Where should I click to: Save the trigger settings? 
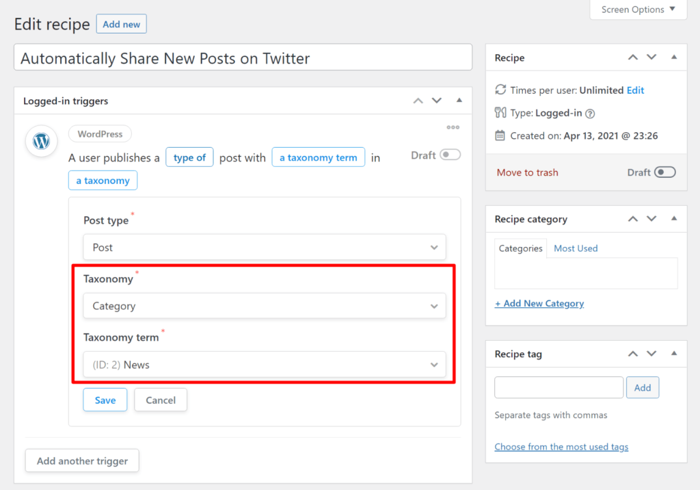click(x=105, y=400)
